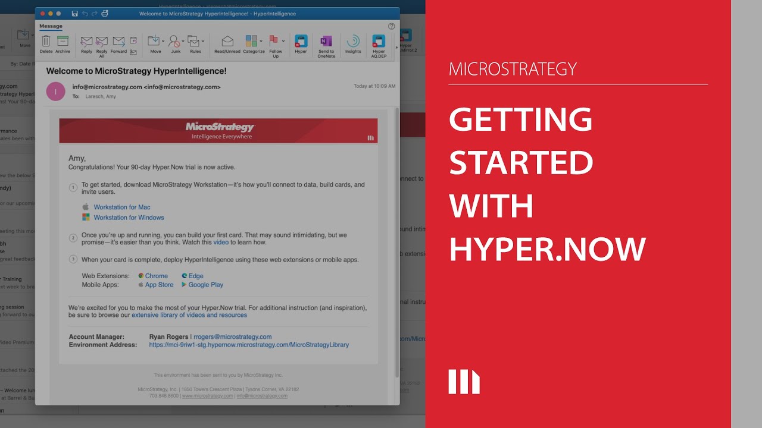Expand the Move dropdown arrow
This screenshot has width=762, height=428.
pyautogui.click(x=163, y=41)
